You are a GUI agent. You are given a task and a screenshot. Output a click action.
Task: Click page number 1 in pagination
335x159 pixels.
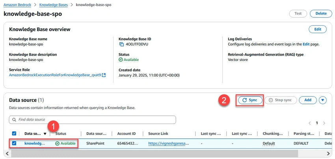[317, 123]
